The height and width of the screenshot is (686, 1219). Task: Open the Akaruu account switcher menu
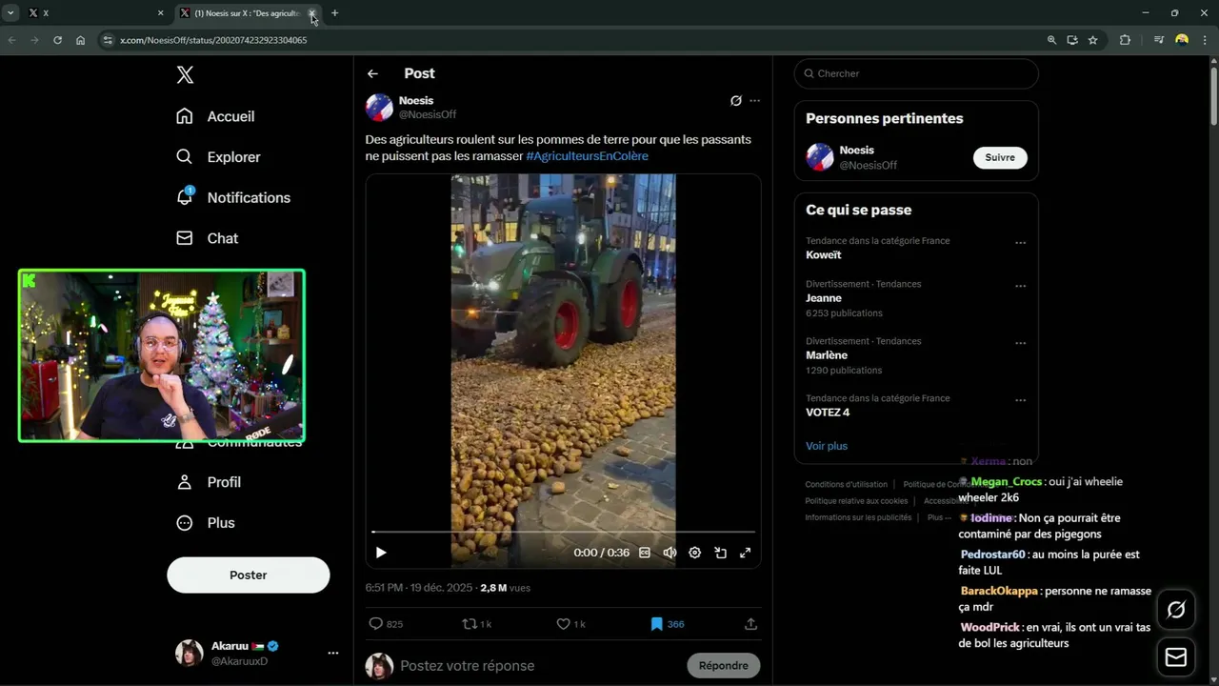click(257, 653)
